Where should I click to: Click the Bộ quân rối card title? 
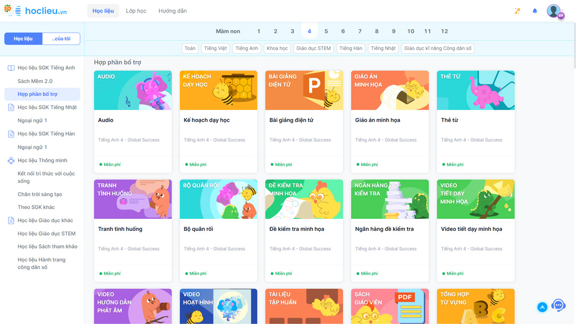click(x=198, y=229)
